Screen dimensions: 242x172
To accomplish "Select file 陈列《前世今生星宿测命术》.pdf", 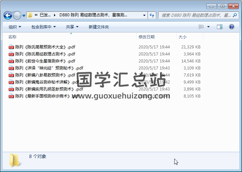I will pyautogui.click(x=45, y=61).
